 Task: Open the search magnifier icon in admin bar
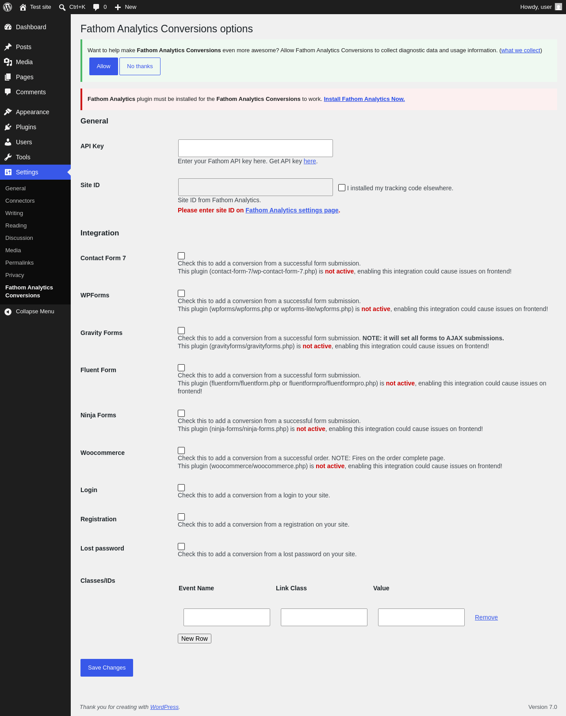[x=62, y=7]
